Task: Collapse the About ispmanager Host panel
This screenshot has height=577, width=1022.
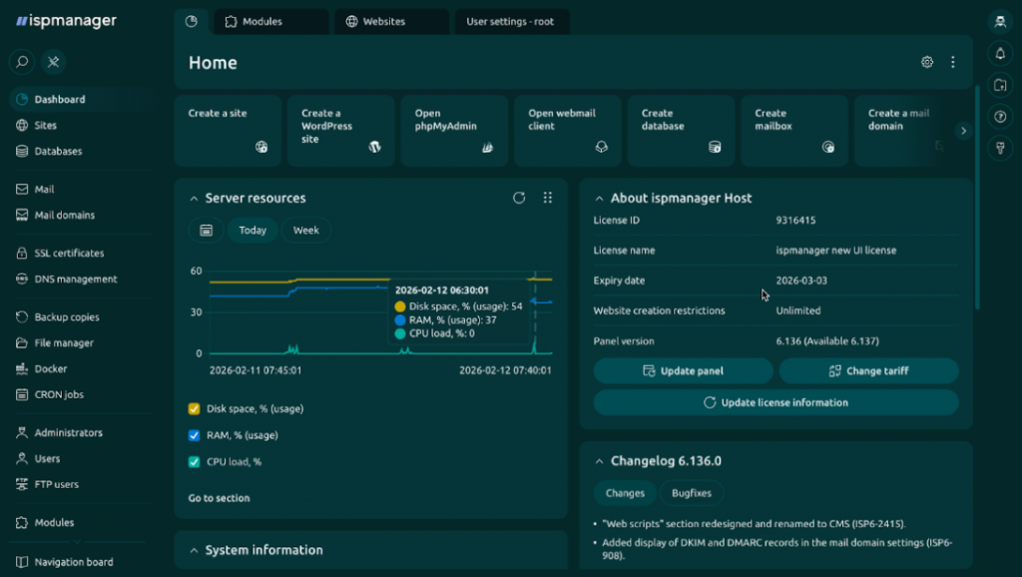Action: [x=599, y=199]
